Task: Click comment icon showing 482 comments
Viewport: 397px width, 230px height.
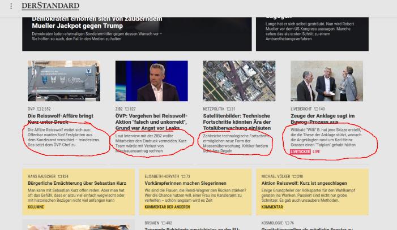Action: coord(163,223)
